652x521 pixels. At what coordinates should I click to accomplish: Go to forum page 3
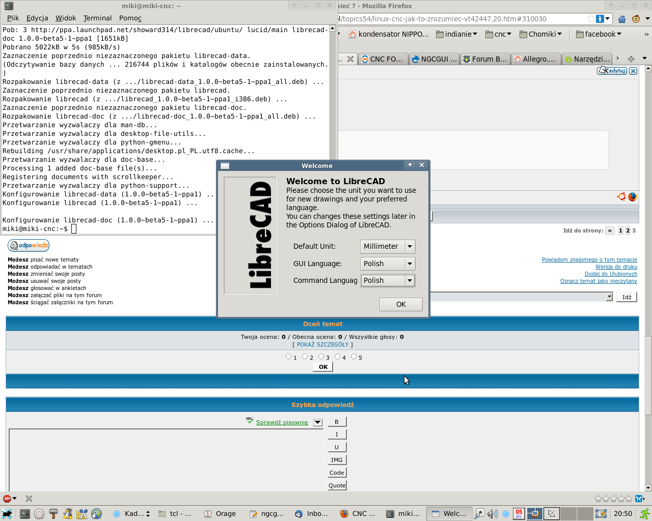click(x=634, y=230)
